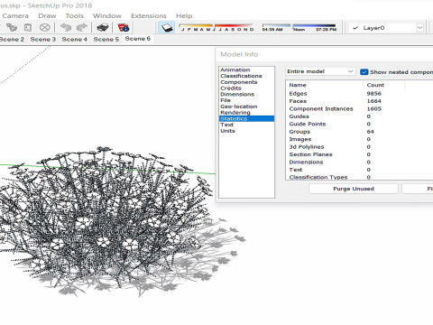The width and height of the screenshot is (433, 325).
Task: Click the Section Planes row
Action: point(358,154)
